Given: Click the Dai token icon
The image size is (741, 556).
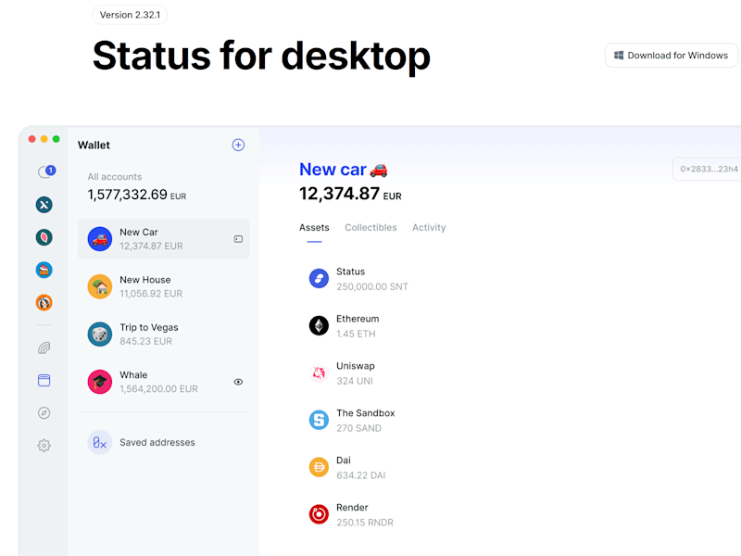Looking at the screenshot, I should (319, 467).
